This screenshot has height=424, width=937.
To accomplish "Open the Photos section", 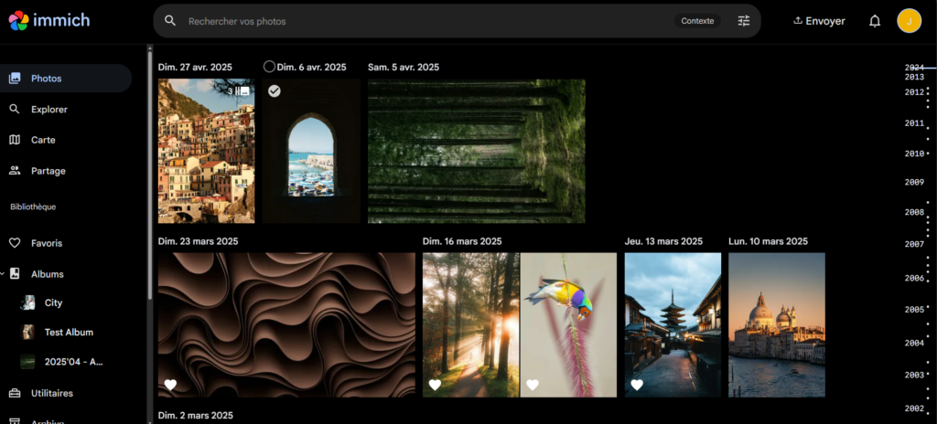I will tap(66, 79).
